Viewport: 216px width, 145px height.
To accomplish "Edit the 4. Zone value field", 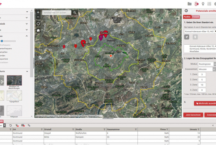I will pyautogui.click(x=202, y=90).
